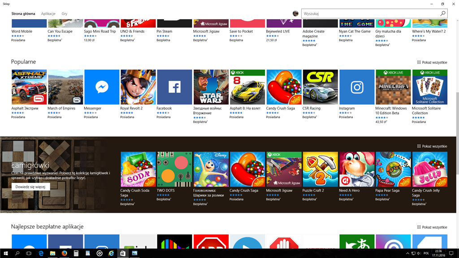Click the Dowiedz się więcej button
This screenshot has height=258, width=459.
tap(30, 187)
